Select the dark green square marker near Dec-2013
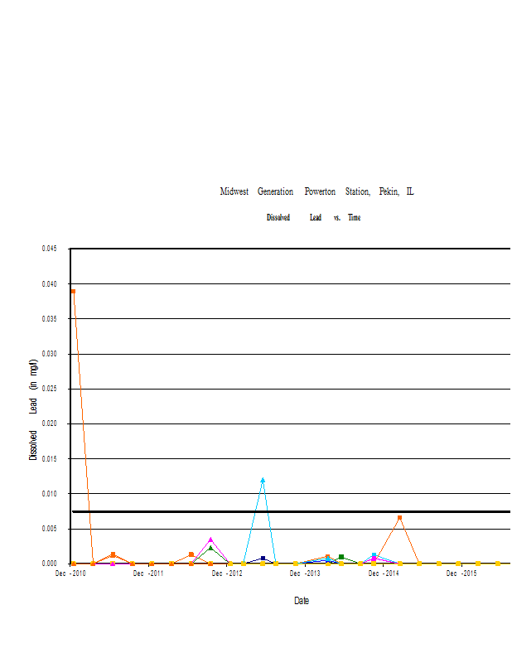 click(341, 557)
